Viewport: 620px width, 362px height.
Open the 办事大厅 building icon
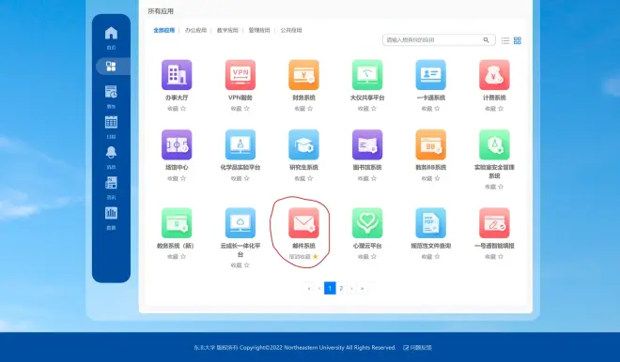pyautogui.click(x=177, y=75)
